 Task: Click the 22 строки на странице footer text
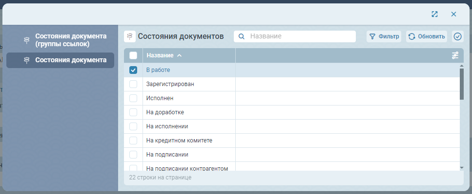pyautogui.click(x=160, y=177)
